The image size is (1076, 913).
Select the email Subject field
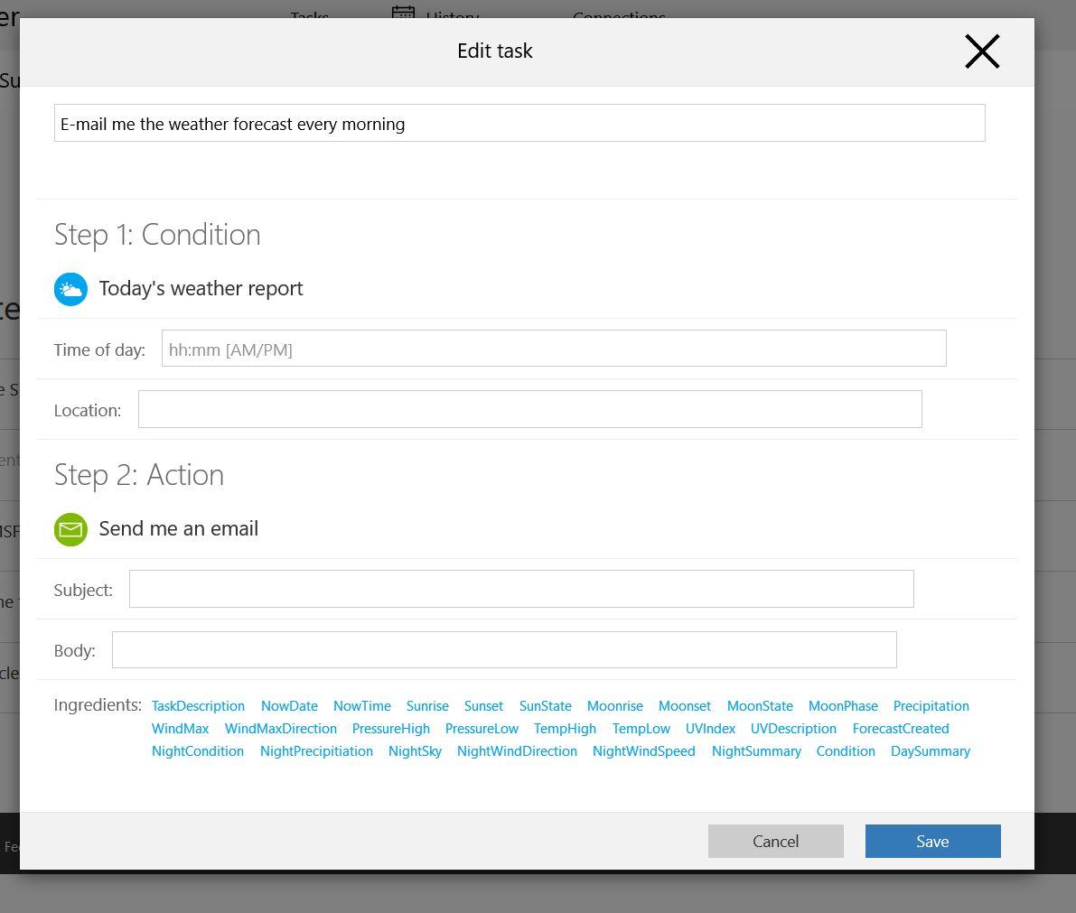tap(521, 589)
